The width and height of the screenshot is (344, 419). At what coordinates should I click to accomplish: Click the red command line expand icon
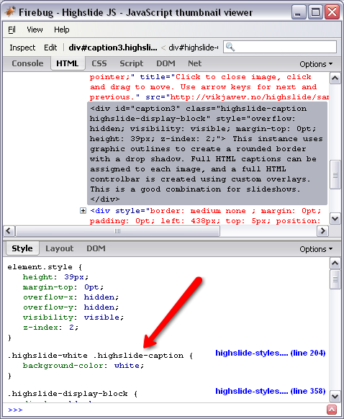tap(332, 410)
